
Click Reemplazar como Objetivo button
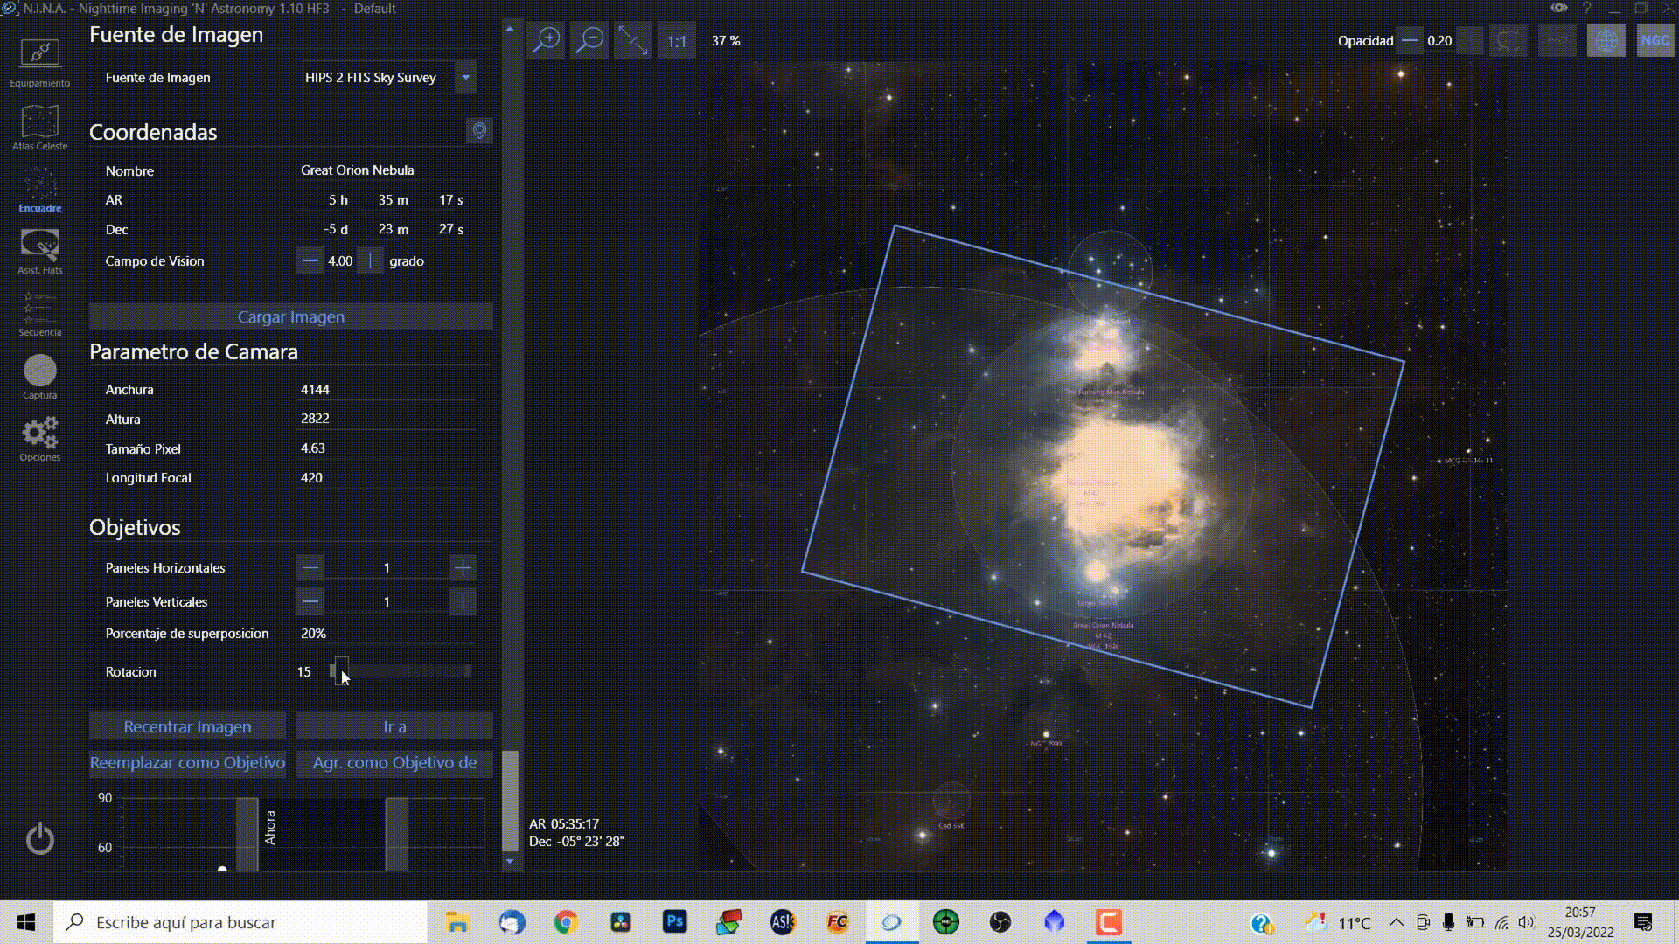[187, 763]
